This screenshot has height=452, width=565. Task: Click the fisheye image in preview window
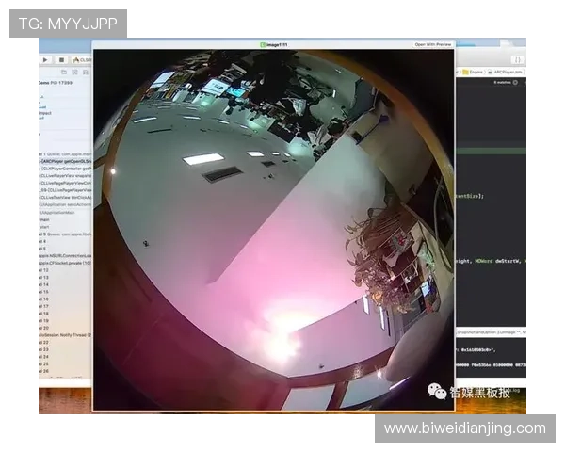coord(274,230)
